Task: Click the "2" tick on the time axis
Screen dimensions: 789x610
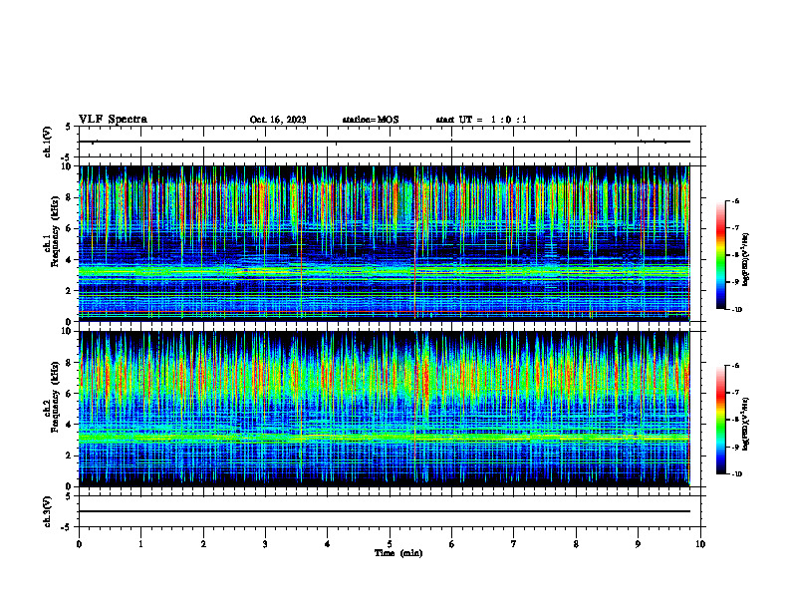Action: (x=203, y=544)
